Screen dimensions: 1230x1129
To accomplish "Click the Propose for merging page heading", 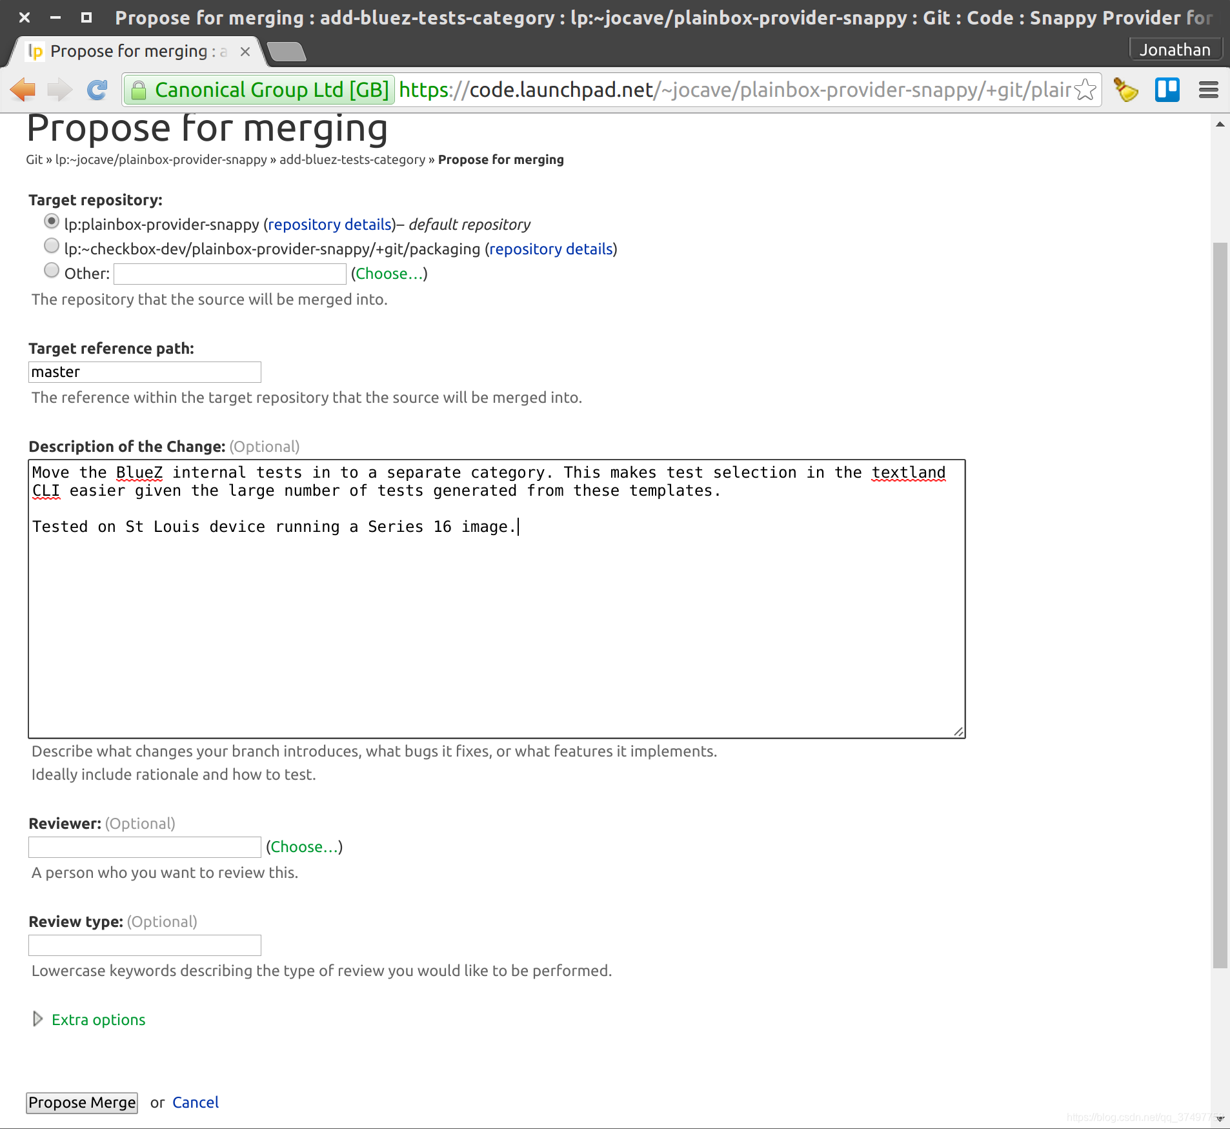I will tap(207, 129).
